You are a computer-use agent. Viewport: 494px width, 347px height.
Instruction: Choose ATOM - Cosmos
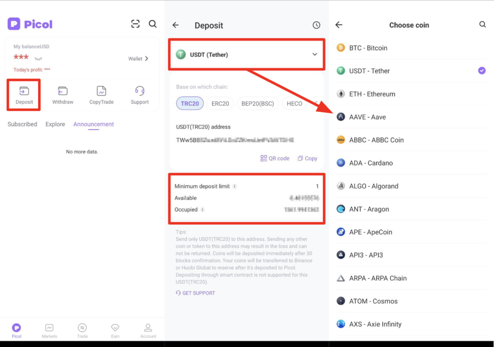tap(412, 301)
